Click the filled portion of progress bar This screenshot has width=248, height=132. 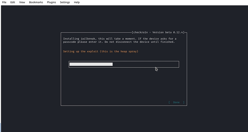(x=91, y=64)
